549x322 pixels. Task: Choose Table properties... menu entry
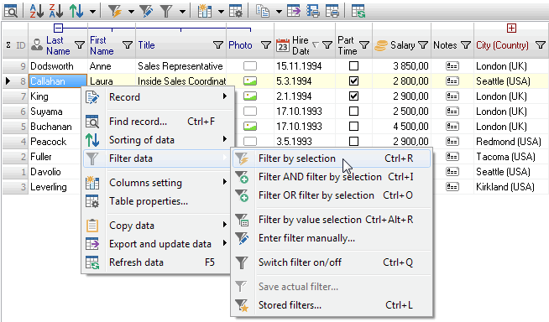[x=157, y=201]
